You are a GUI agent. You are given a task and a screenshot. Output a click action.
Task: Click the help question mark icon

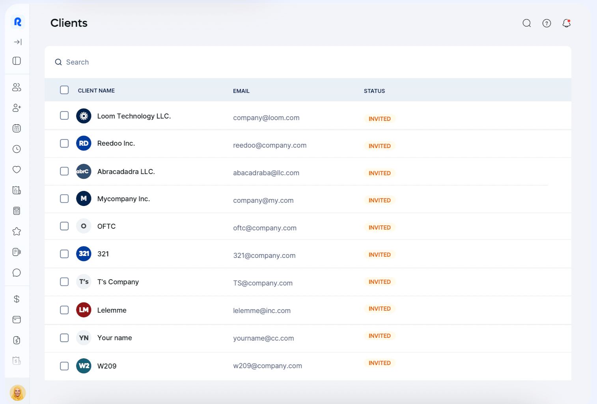click(547, 23)
